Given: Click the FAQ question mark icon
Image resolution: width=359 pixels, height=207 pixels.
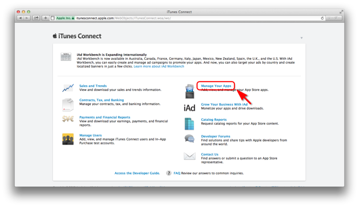Looking at the screenshot, I should pos(169,173).
